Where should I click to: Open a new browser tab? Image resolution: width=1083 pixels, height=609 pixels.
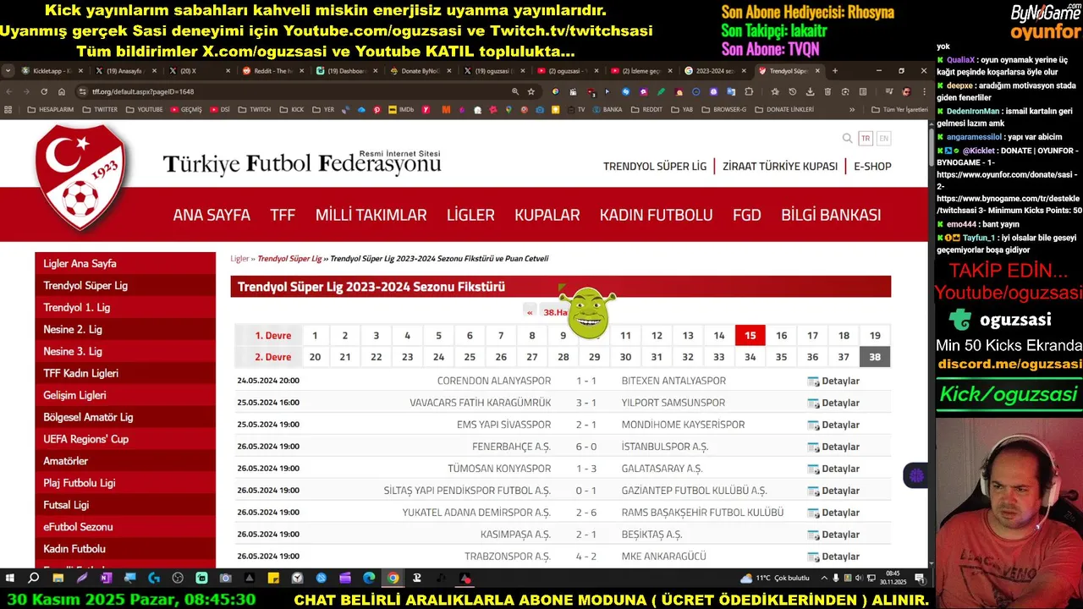835,71
